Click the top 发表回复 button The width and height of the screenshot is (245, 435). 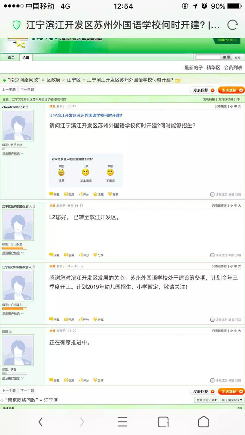tap(203, 90)
